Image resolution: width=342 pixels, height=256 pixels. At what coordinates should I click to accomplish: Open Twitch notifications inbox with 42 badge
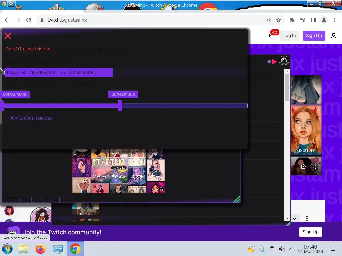[272, 35]
